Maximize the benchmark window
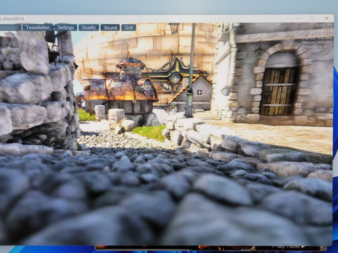Screen dimensions: 338x253 tap(312, 18)
